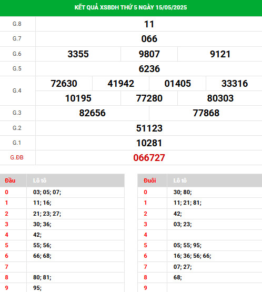Choose the G.4 number 80303
Image resolution: width=262 pixels, height=292 pixels.
tap(220, 98)
